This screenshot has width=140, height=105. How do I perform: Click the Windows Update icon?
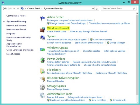tap(43, 49)
